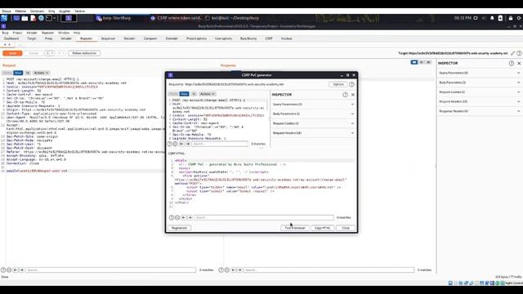523x294 pixels.
Task: Select Pretty view in CSRF PoC dialog request
Action: coord(173,94)
